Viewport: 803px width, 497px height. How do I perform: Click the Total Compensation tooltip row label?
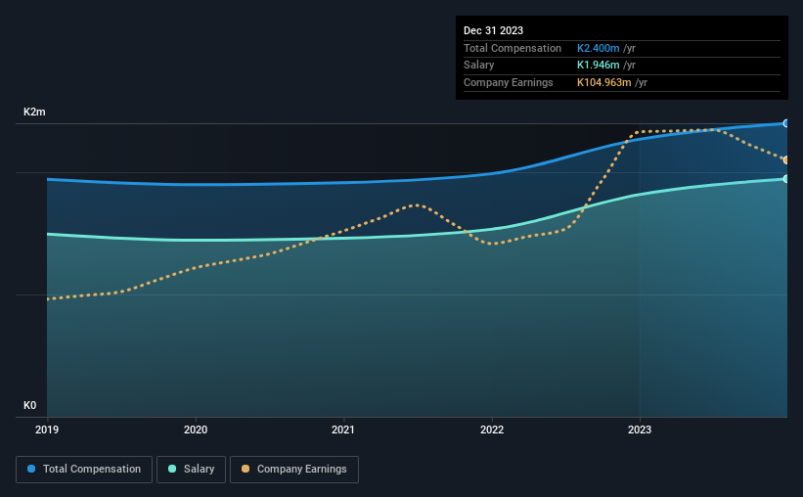click(x=513, y=48)
